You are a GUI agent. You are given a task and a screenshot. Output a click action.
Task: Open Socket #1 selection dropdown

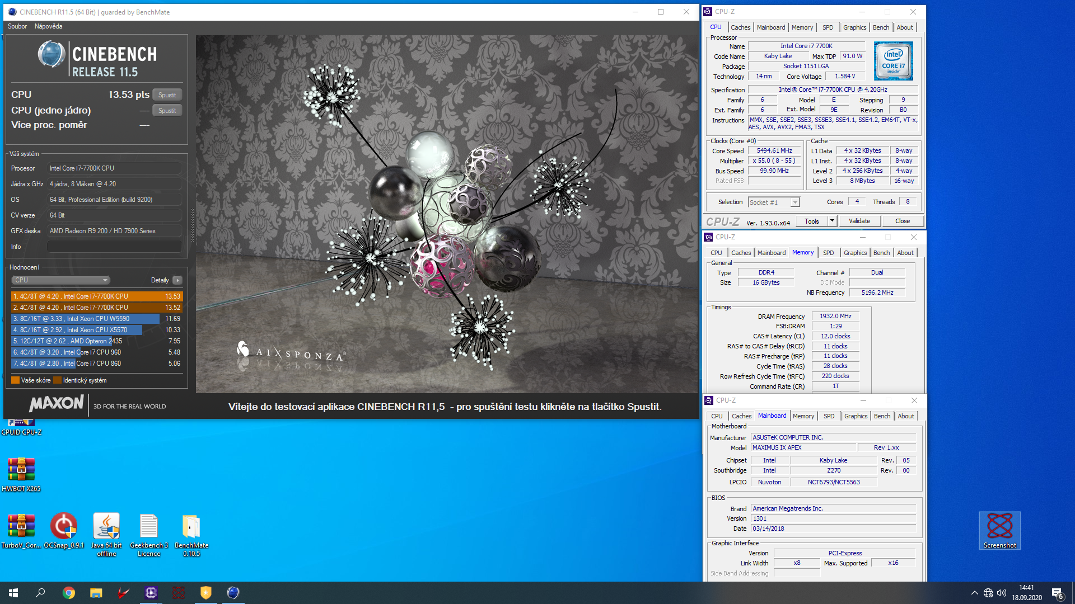[774, 202]
